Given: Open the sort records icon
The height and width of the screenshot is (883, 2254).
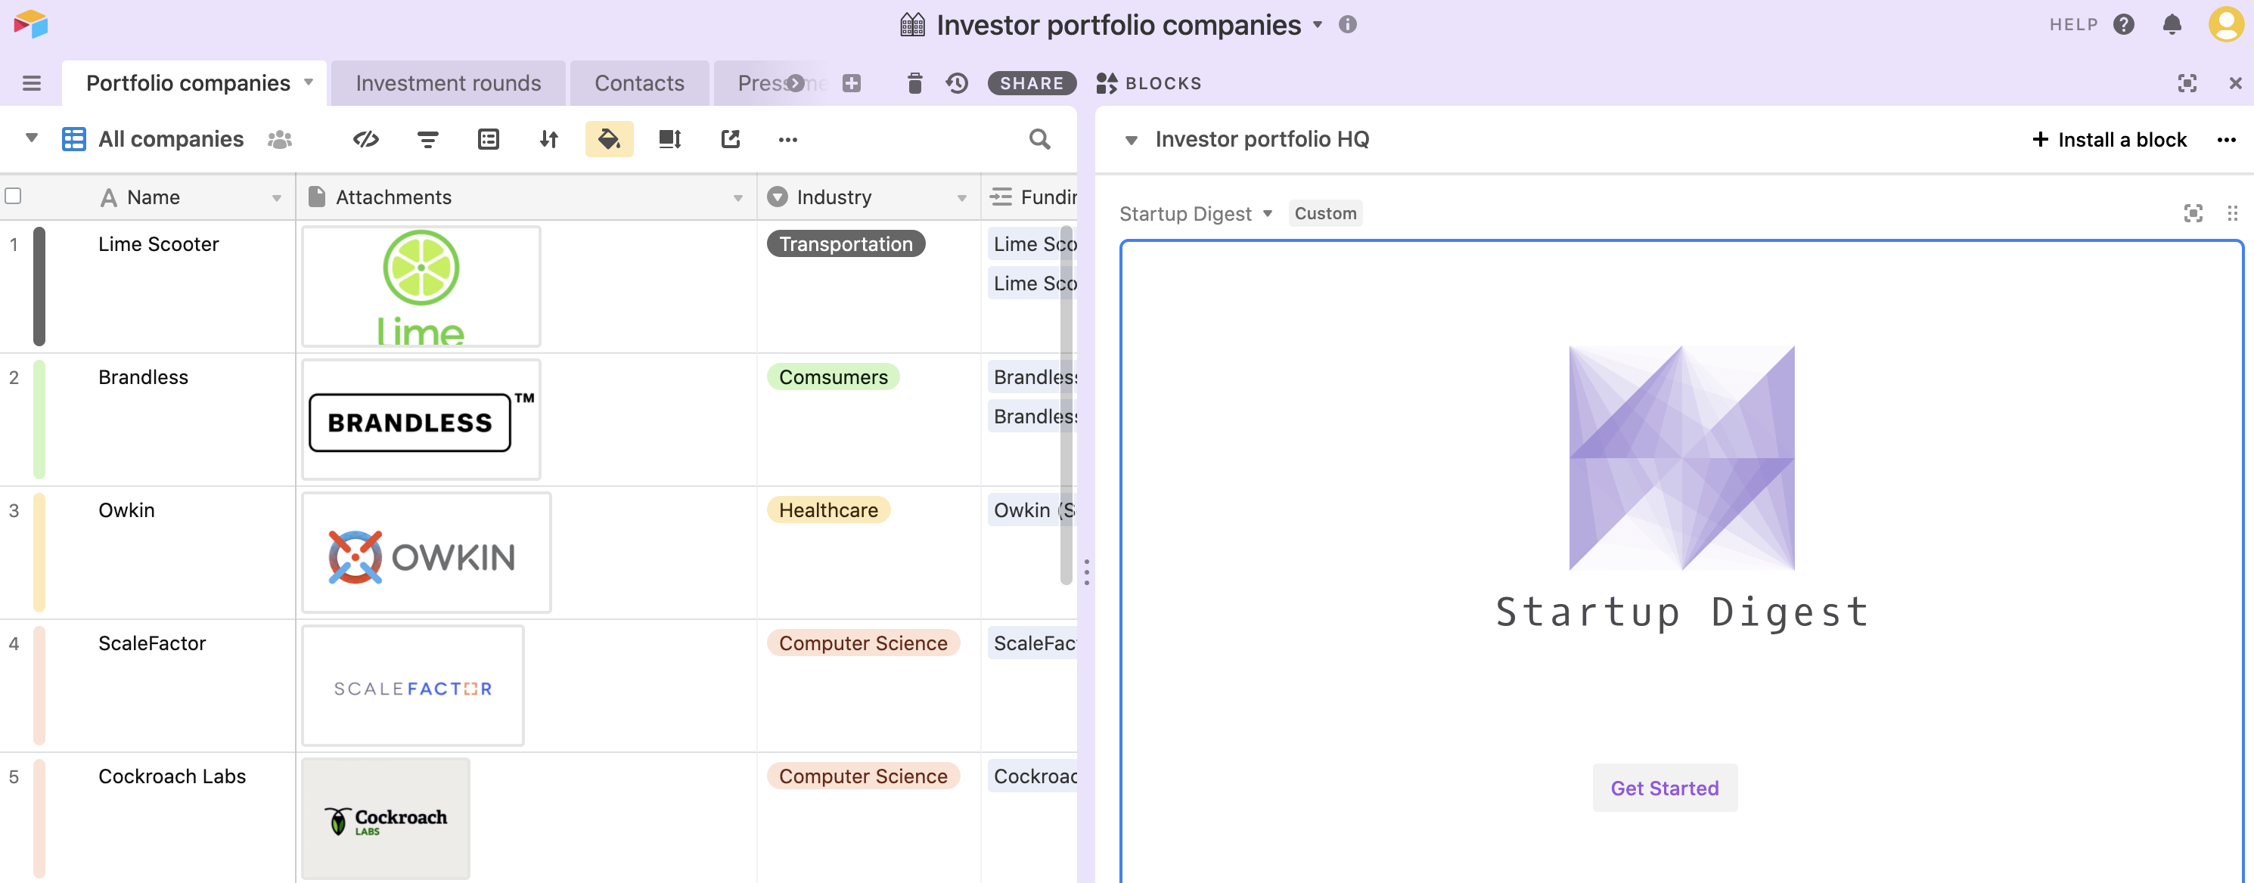Looking at the screenshot, I should [x=548, y=139].
